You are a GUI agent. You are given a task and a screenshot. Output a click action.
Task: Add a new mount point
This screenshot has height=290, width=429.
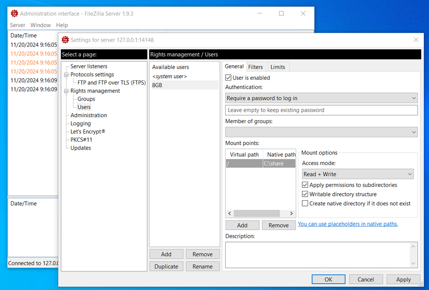[242, 225]
